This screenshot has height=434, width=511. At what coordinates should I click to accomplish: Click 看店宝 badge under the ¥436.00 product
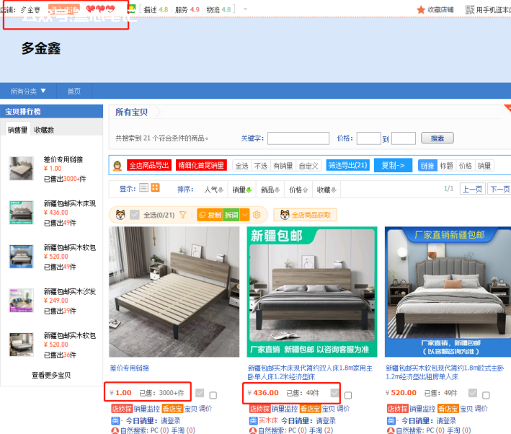coord(310,409)
